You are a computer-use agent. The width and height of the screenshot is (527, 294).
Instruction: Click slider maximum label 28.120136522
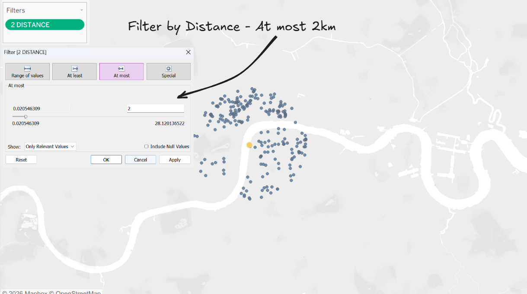coord(169,123)
